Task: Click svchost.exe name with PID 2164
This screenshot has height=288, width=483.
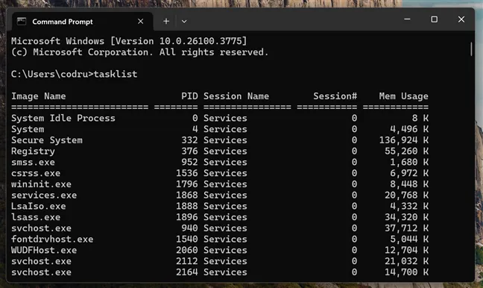Action: pyautogui.click(x=41, y=272)
